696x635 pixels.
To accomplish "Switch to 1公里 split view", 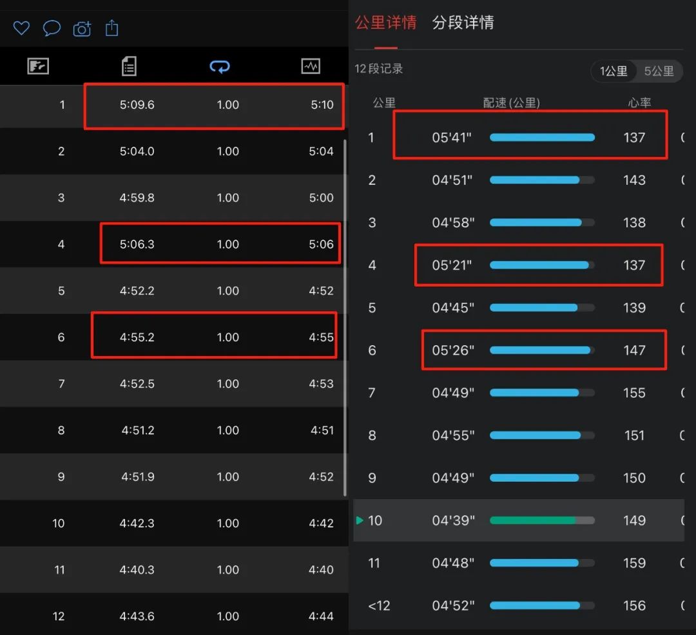I will coord(614,71).
